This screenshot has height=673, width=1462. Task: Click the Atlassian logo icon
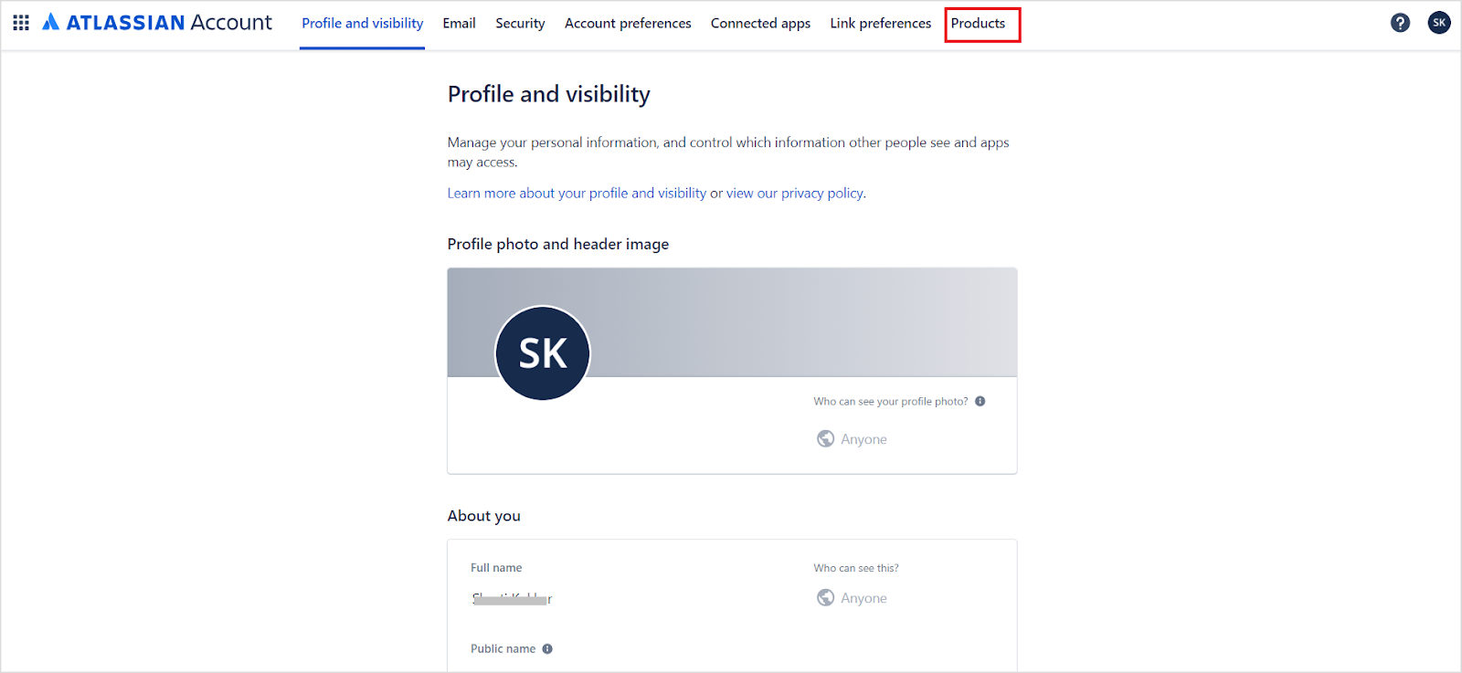[51, 23]
